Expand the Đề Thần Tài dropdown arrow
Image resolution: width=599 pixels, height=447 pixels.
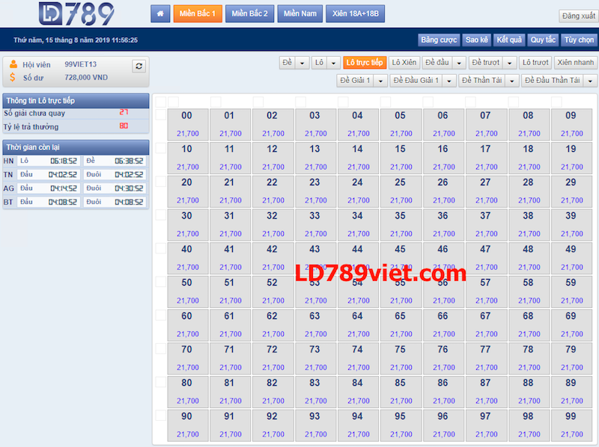point(512,81)
